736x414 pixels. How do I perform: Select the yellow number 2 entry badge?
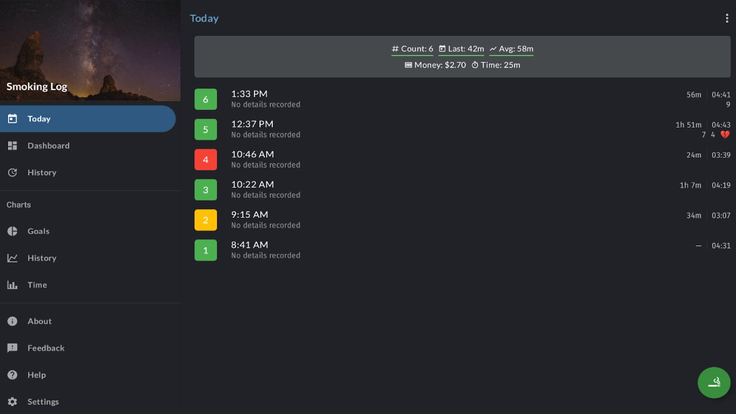tap(205, 220)
